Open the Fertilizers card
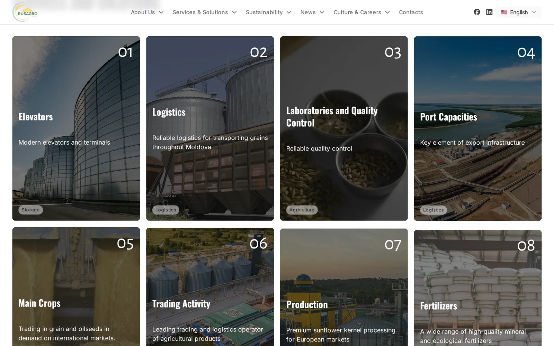Screen dimensions: 554x346 click(478, 288)
